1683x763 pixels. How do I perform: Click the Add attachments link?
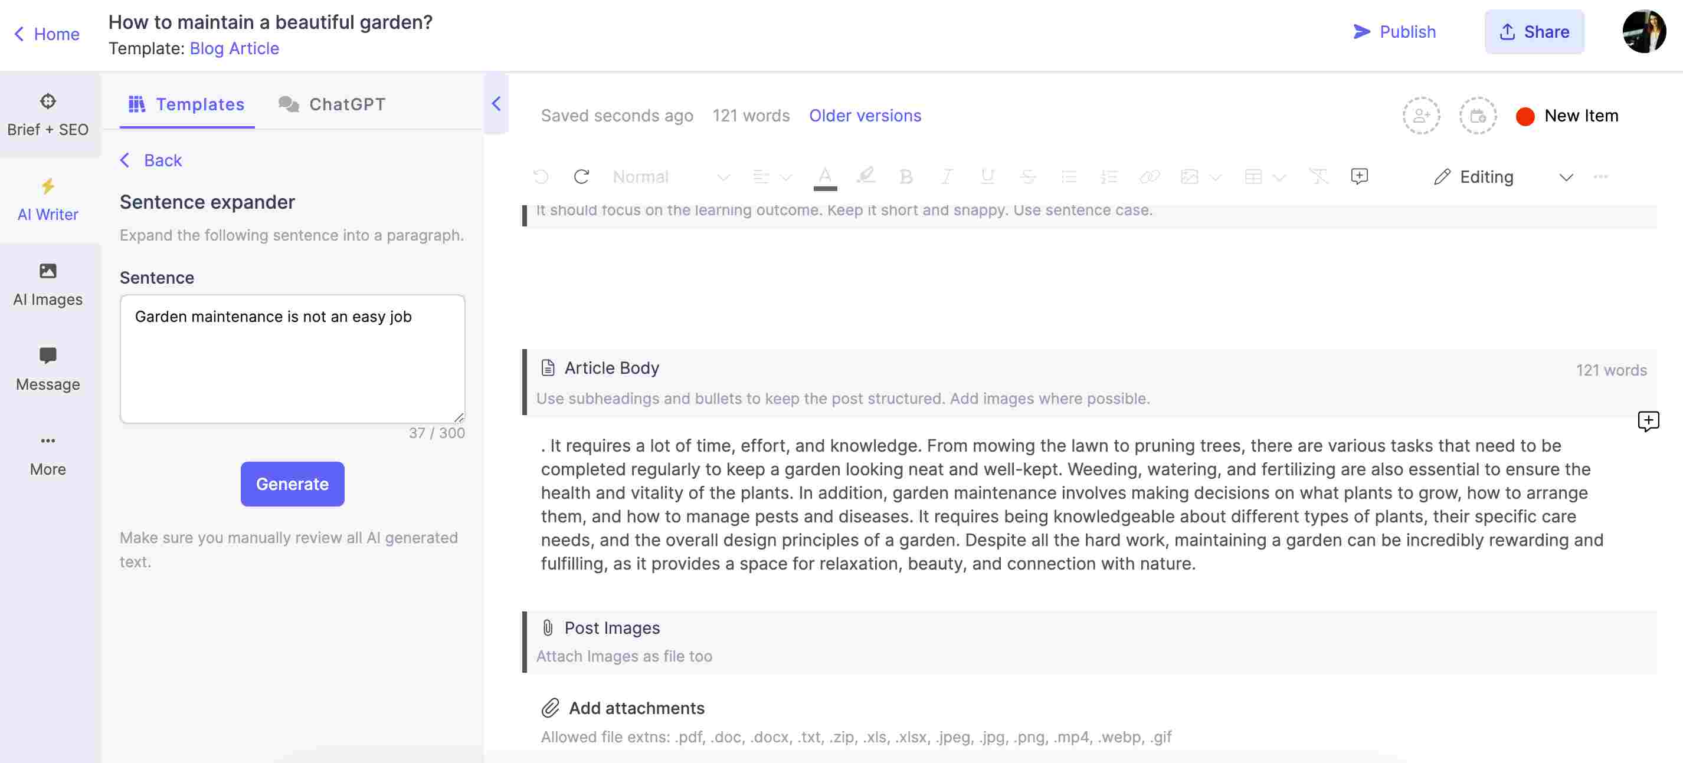point(634,708)
